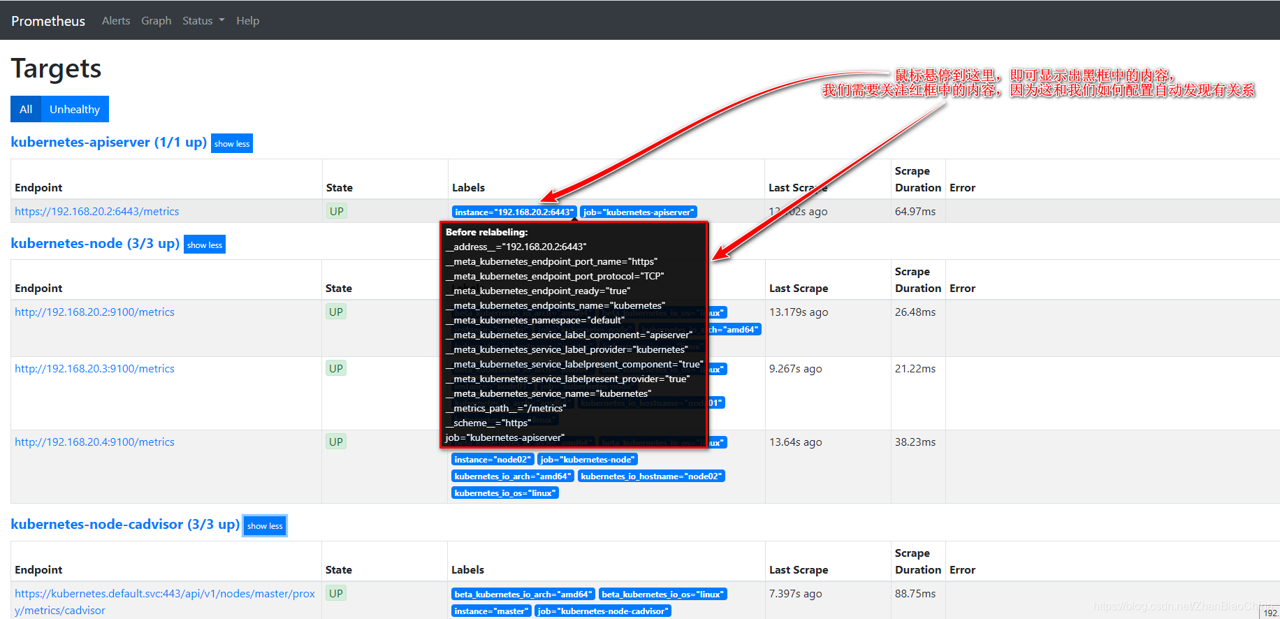The width and height of the screenshot is (1280, 619).
Task: Click Endpoint column header in kubernetes-apiserver table
Action: 38,187
